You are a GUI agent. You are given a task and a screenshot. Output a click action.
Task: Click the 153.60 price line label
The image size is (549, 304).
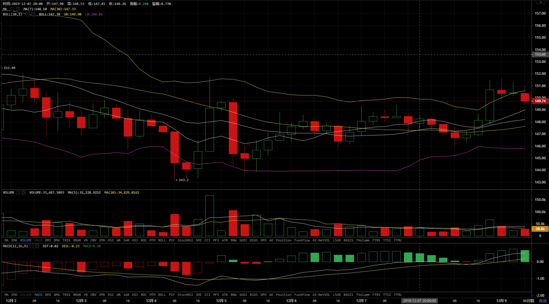[540, 54]
